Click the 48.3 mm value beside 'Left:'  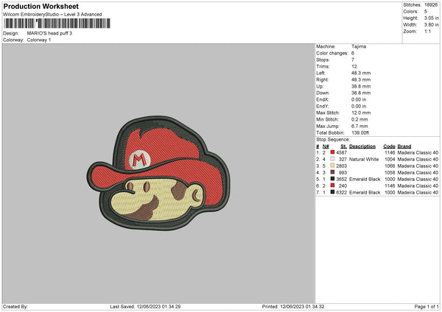click(x=361, y=73)
